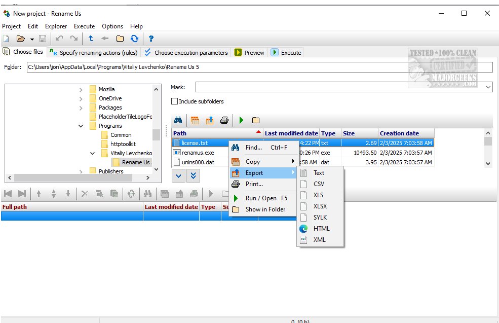499x323 pixels.
Task: Open the Project menu
Action: pos(12,26)
